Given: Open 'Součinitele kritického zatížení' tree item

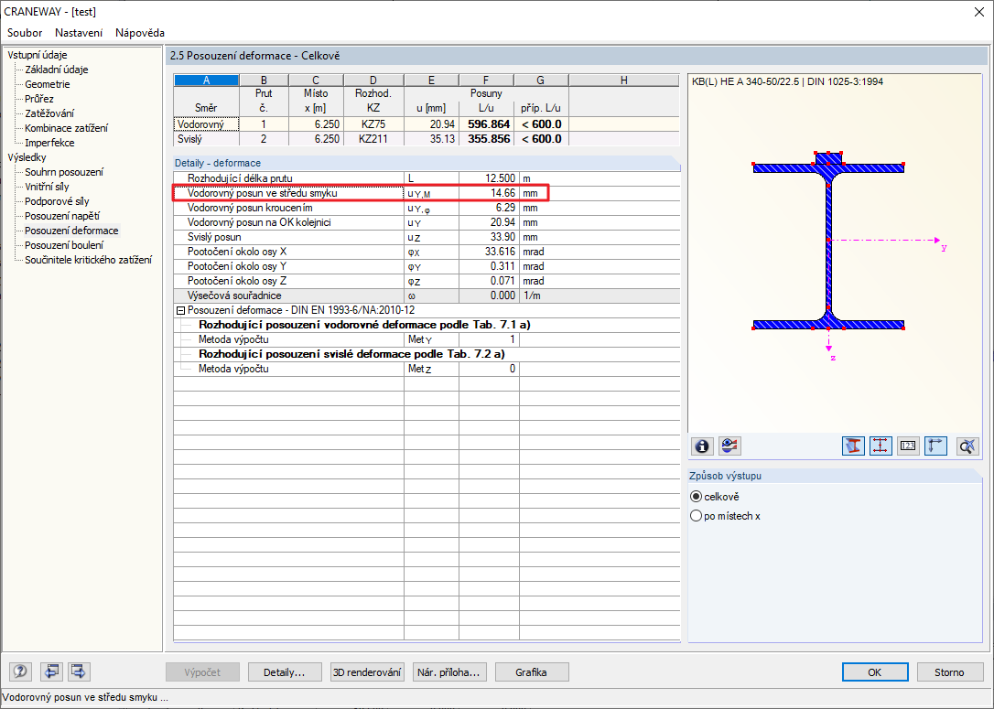Looking at the screenshot, I should pos(88,260).
